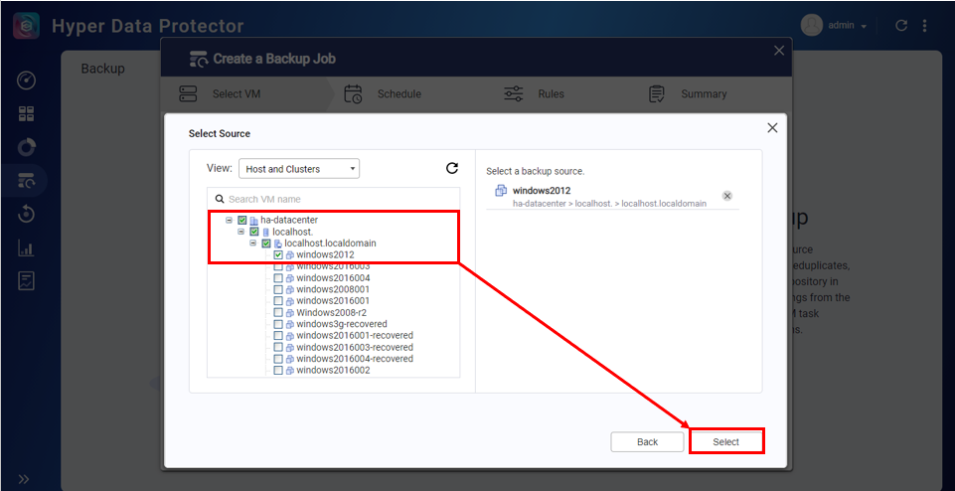Click the search magnifier icon

pyautogui.click(x=220, y=199)
